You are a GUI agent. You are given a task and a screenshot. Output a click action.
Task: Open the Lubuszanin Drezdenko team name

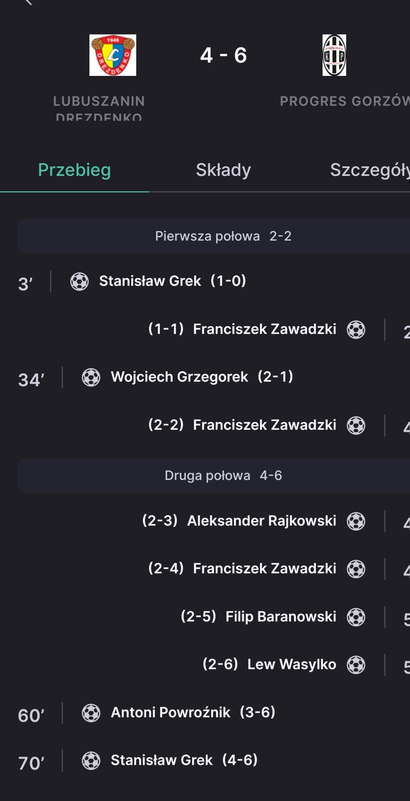99,108
